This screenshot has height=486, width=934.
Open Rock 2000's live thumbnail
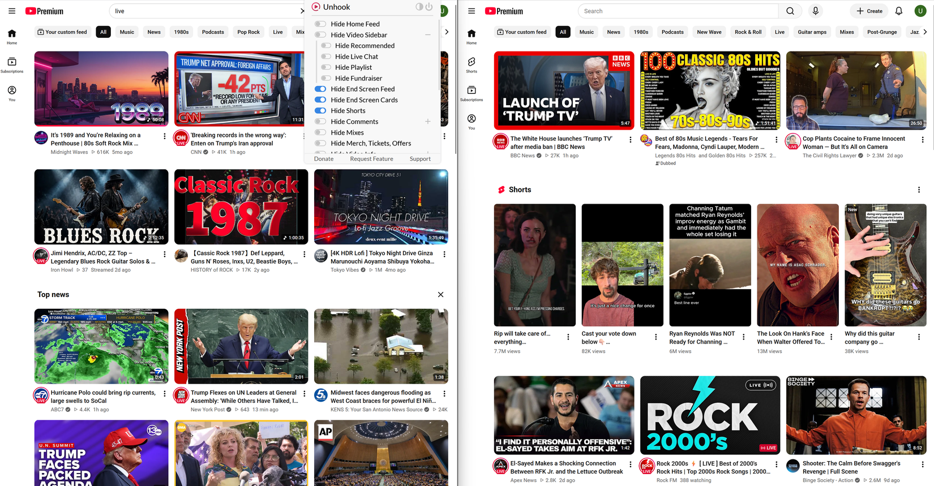coord(710,415)
